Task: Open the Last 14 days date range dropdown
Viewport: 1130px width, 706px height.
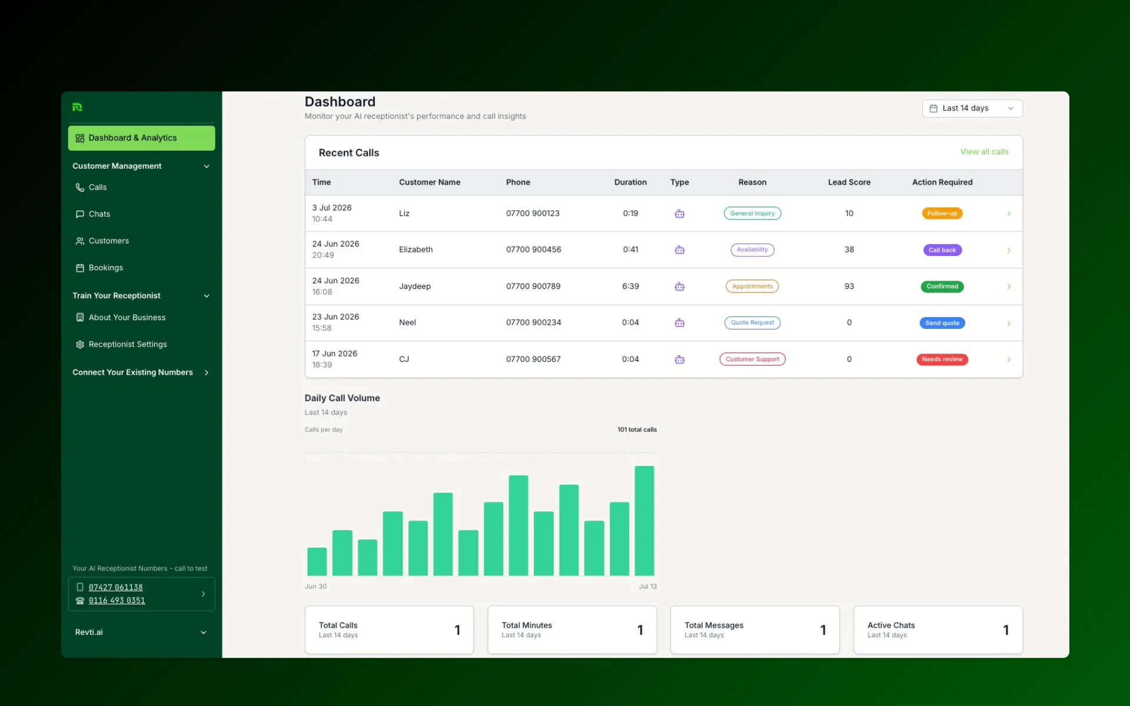Action: [x=972, y=108]
